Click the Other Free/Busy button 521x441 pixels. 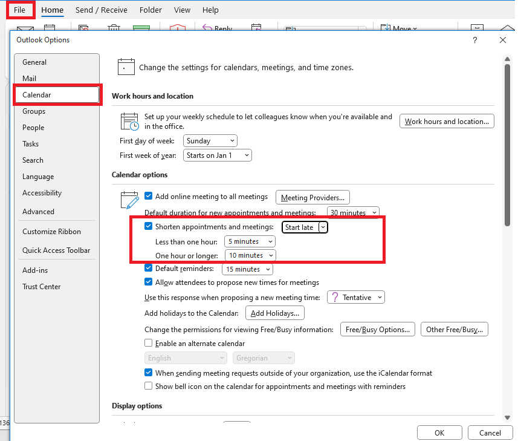pyautogui.click(x=455, y=329)
